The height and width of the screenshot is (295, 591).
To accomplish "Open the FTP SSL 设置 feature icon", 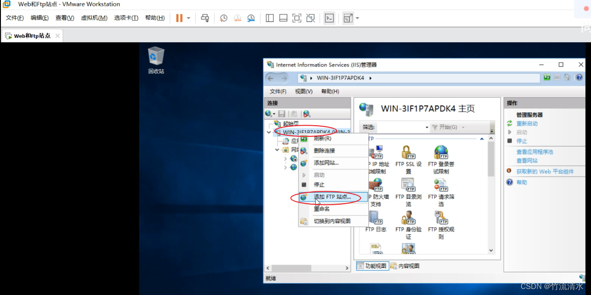I will (408, 159).
